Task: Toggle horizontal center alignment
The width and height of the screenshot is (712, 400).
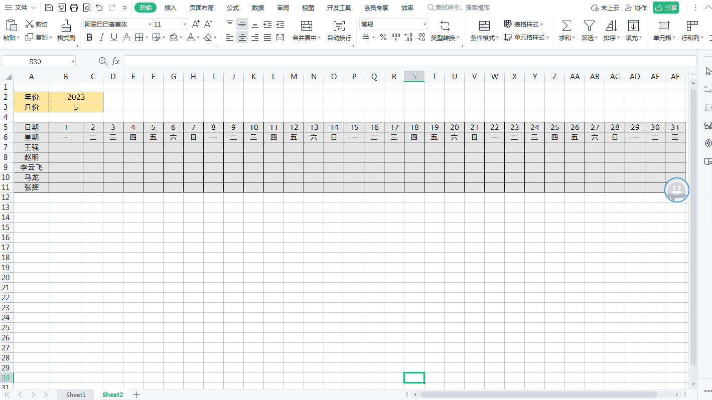Action: point(242,37)
